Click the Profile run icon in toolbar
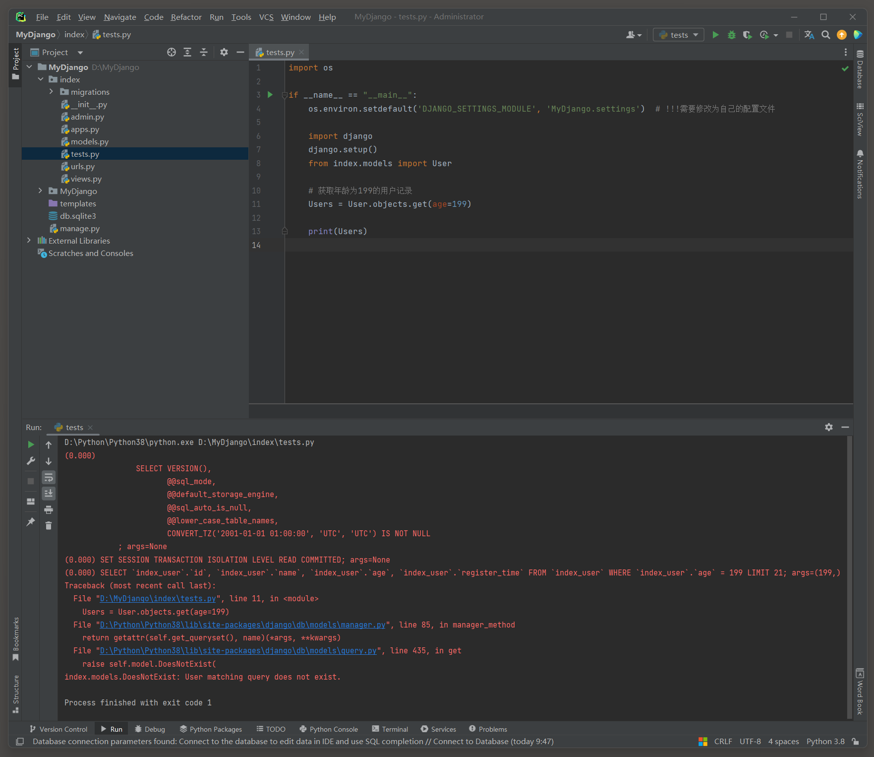The image size is (874, 757). pos(764,35)
